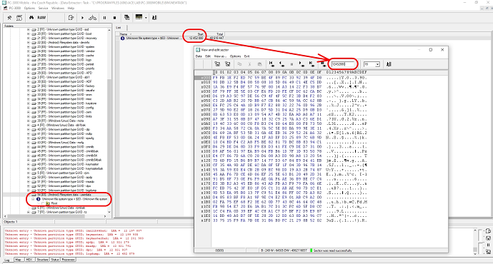Open Edit menu in sector editor
The width and height of the screenshot is (493, 264).
pyautogui.click(x=208, y=56)
